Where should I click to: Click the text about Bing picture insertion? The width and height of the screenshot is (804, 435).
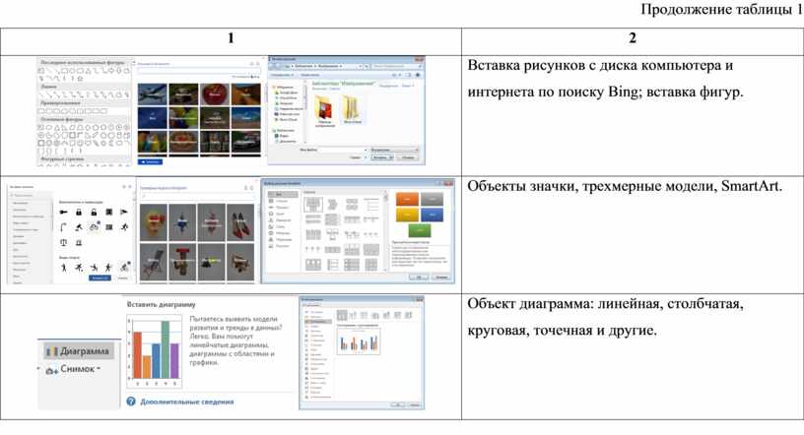coord(606,79)
